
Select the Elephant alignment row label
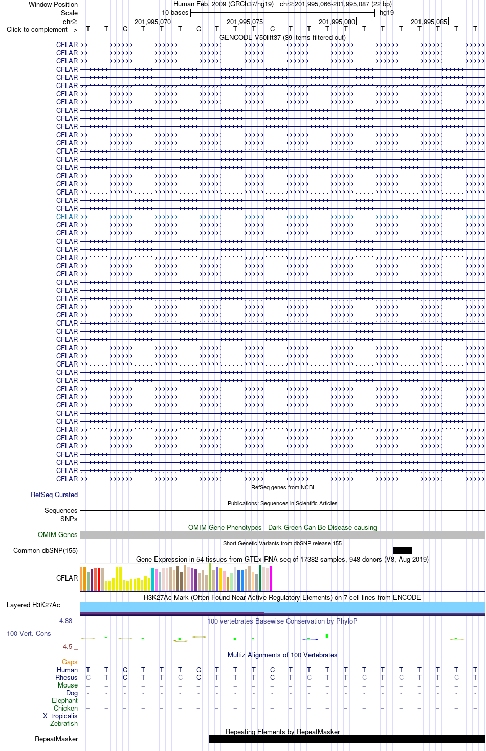click(64, 700)
